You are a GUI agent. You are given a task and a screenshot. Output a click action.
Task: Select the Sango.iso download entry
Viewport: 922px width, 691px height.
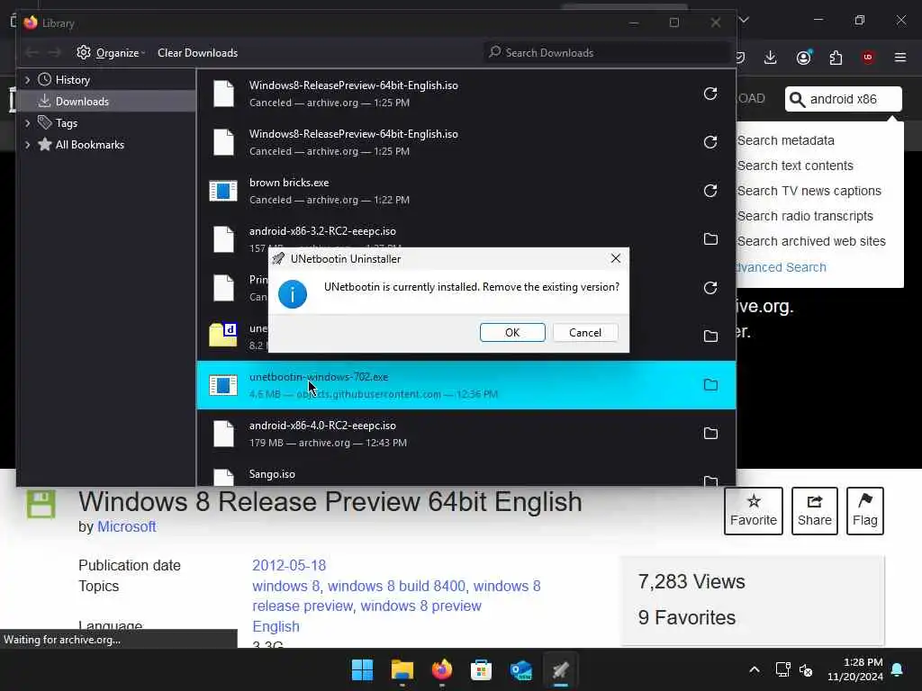[466, 473]
